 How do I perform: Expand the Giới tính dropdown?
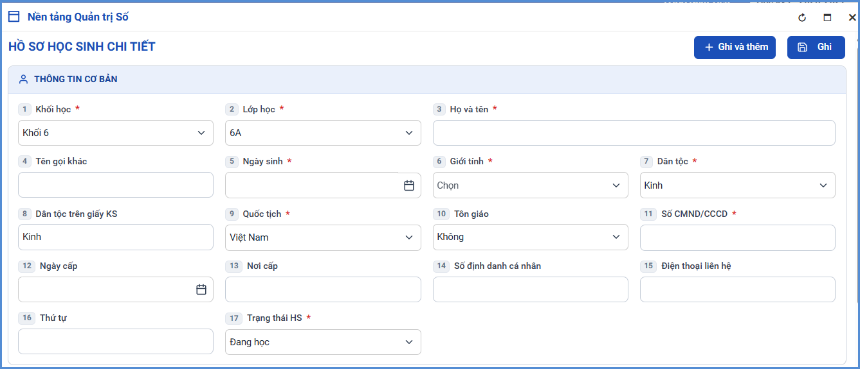(x=531, y=185)
